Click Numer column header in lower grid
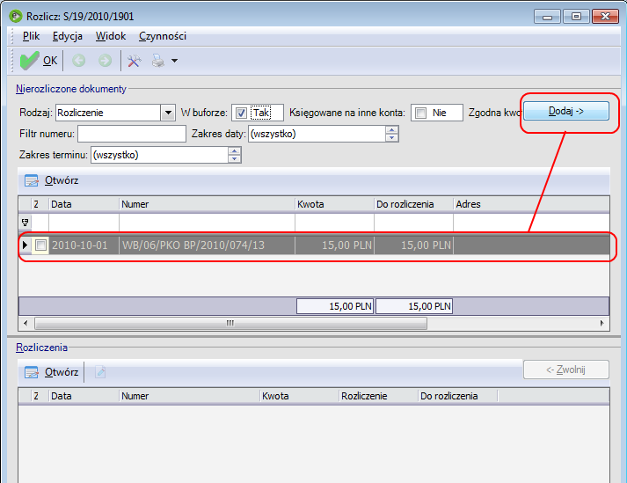 pyautogui.click(x=189, y=396)
